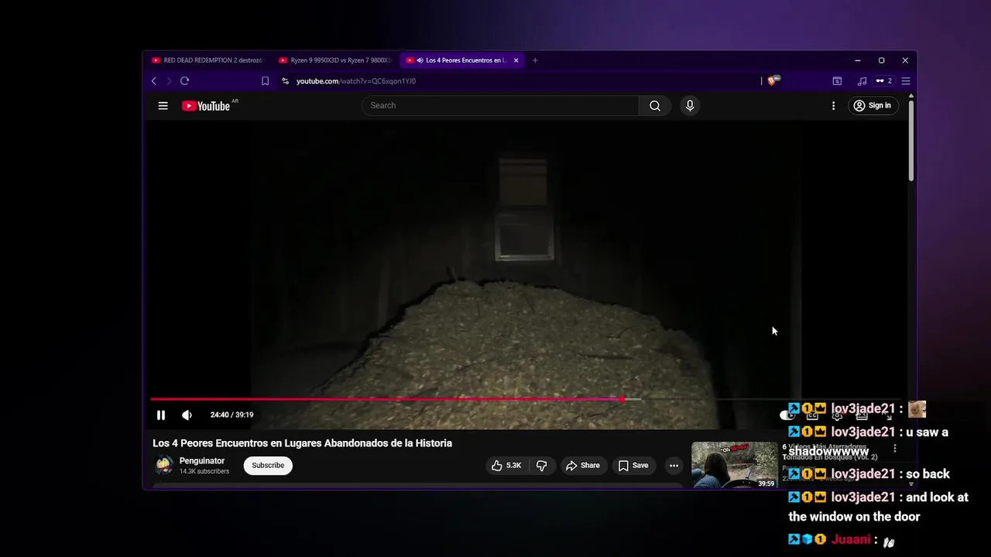Open YouTube settings three-dot menu near Sign in
Viewport: 991px width, 557px height.
[833, 106]
